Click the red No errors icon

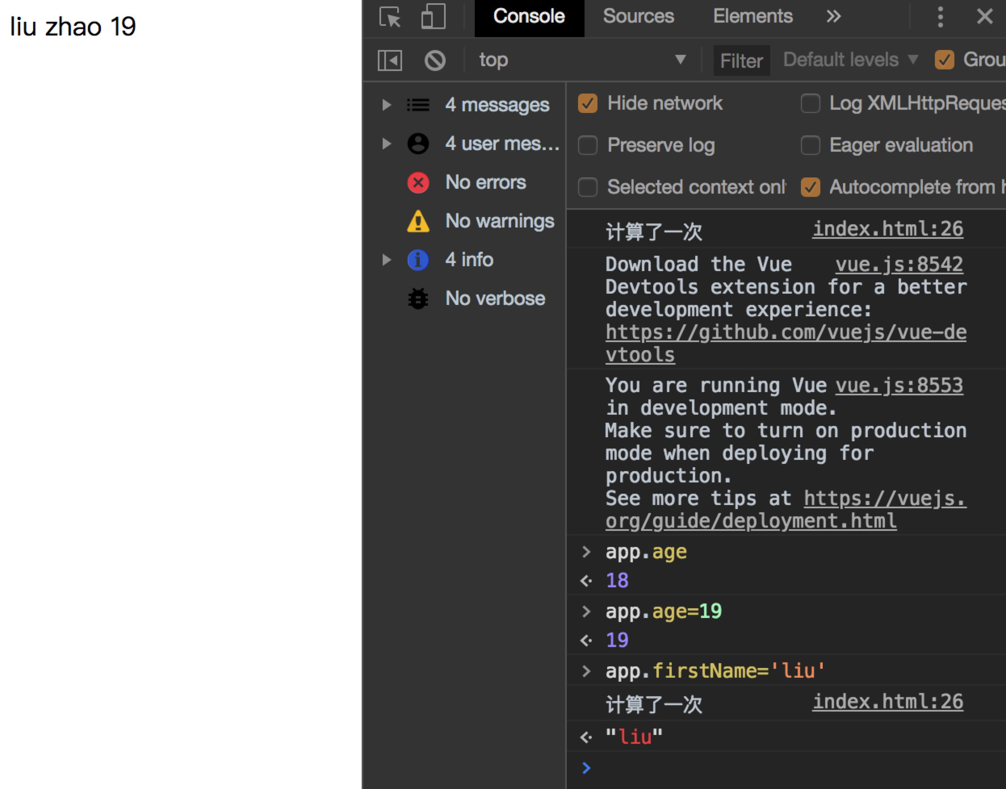tap(418, 182)
